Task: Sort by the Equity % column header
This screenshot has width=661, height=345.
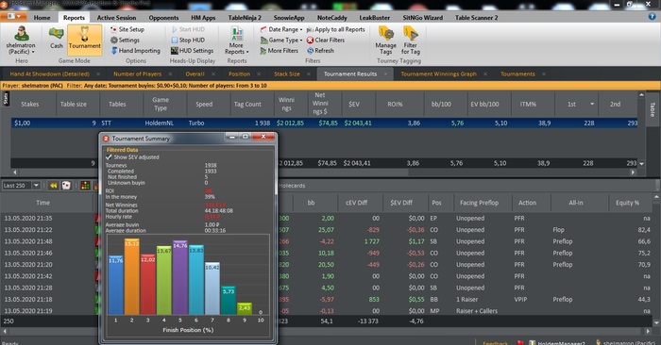Action: pos(627,203)
